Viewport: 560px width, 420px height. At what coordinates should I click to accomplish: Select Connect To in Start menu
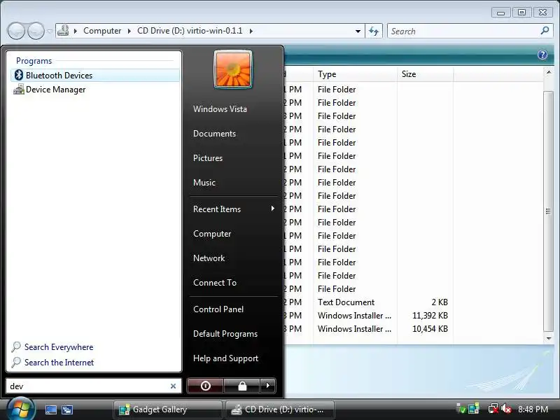pyautogui.click(x=215, y=283)
